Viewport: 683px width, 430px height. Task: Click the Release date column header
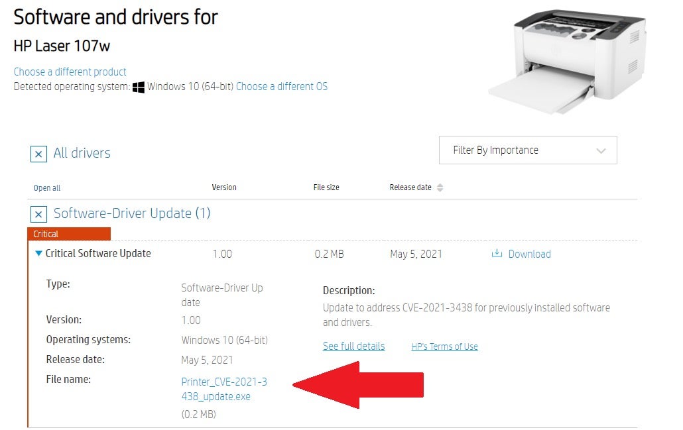410,188
